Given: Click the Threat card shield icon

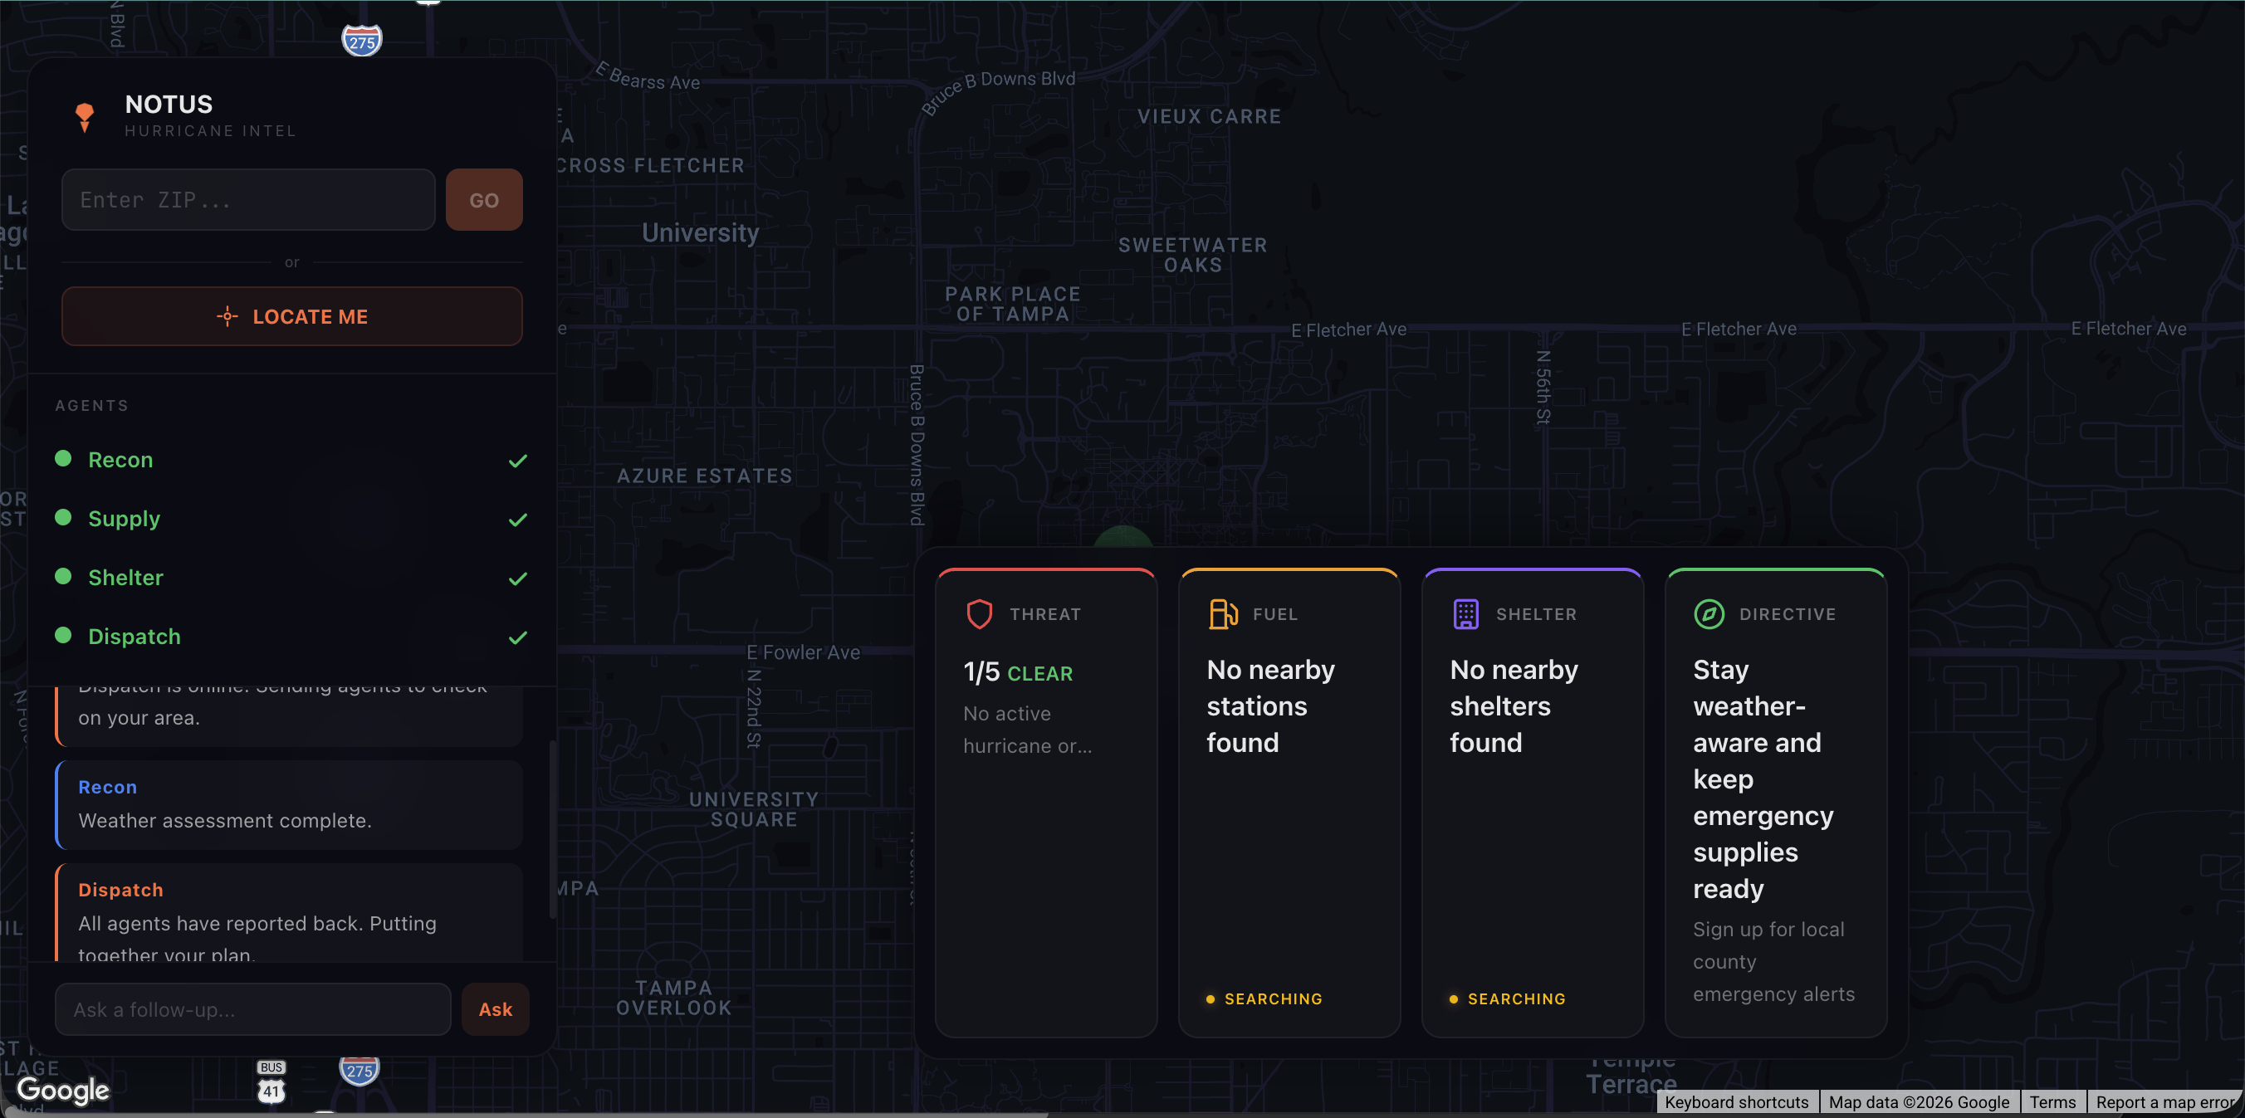Looking at the screenshot, I should click(x=979, y=613).
